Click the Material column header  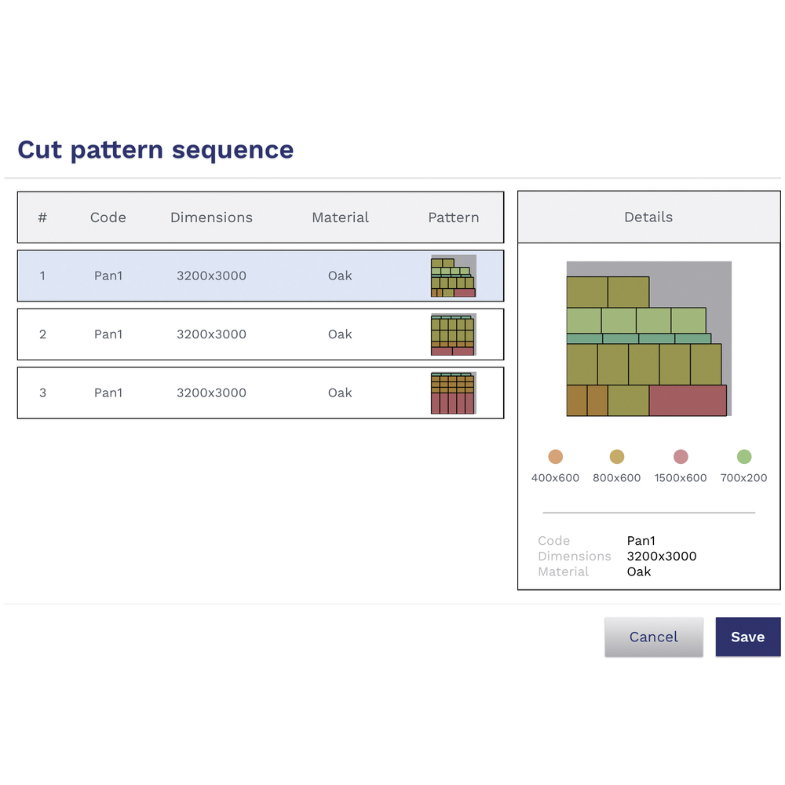pos(340,217)
